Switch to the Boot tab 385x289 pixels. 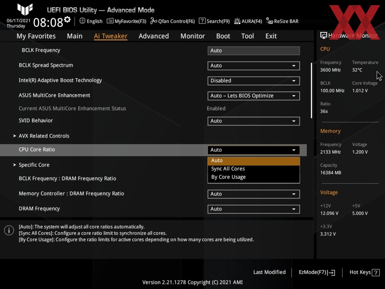[223, 36]
